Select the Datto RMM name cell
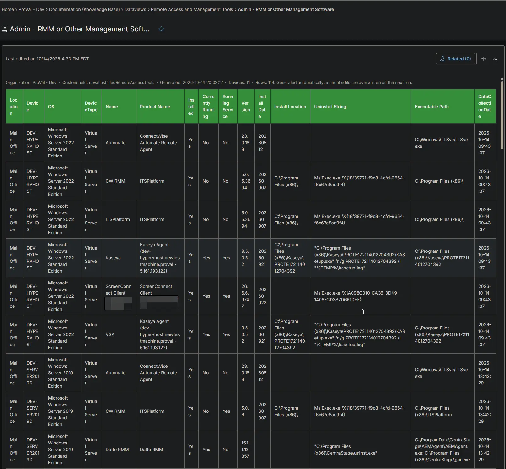The image size is (506, 469). [119, 450]
